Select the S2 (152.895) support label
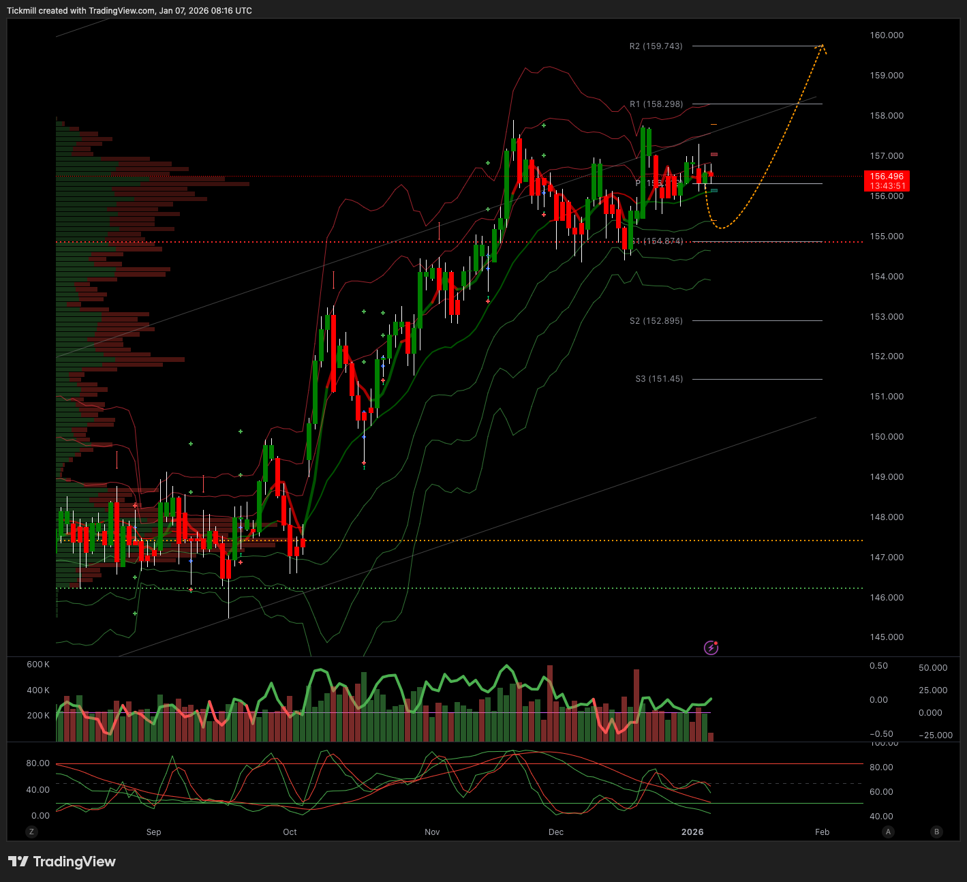The height and width of the screenshot is (882, 967). coord(656,321)
